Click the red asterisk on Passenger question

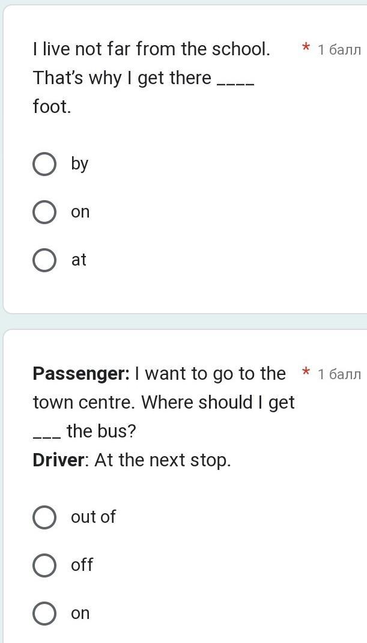305,373
